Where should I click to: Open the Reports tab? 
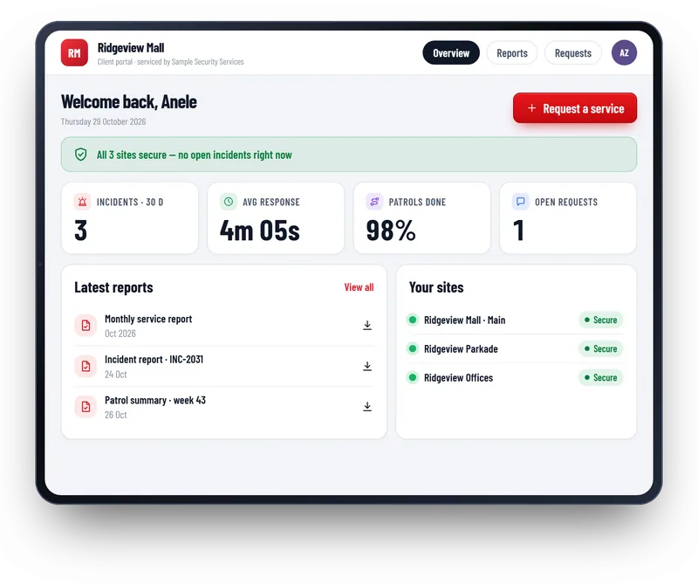[512, 52]
